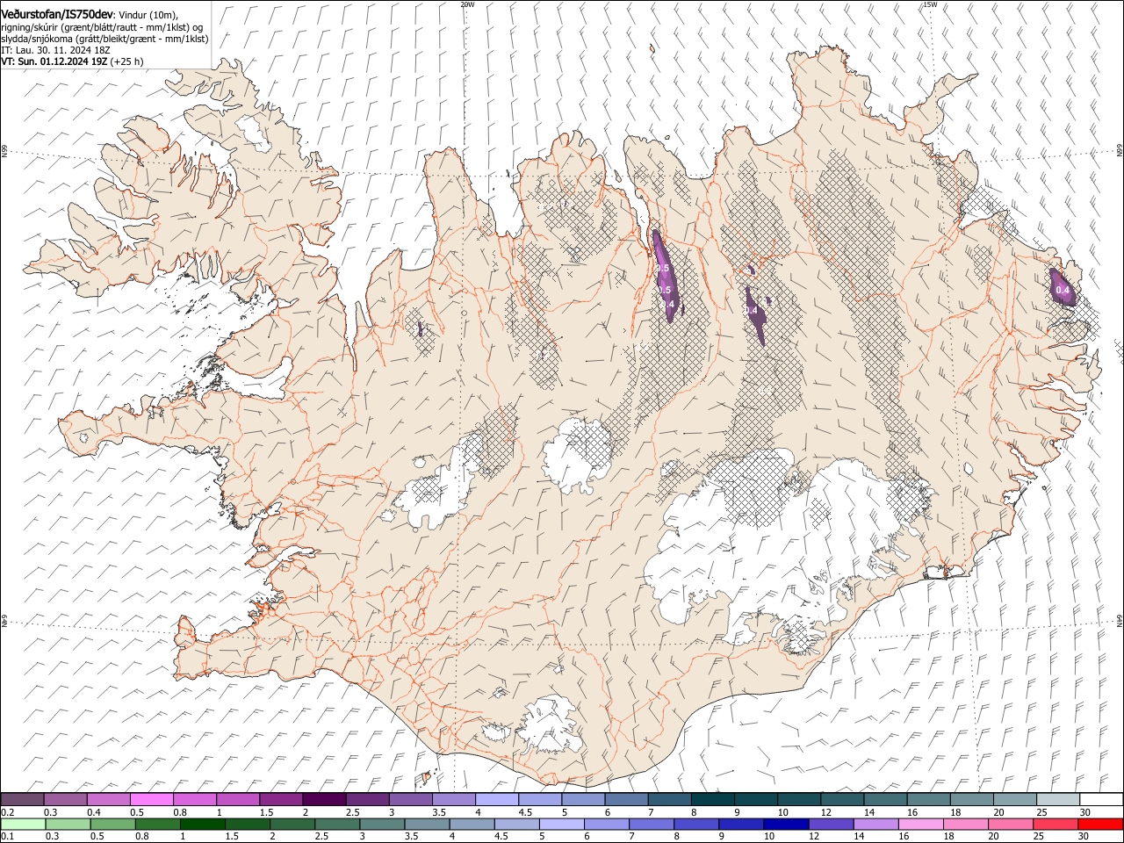This screenshot has width=1124, height=843.
Task: Click the easternmost purple snowfall patch
Action: point(1063,287)
